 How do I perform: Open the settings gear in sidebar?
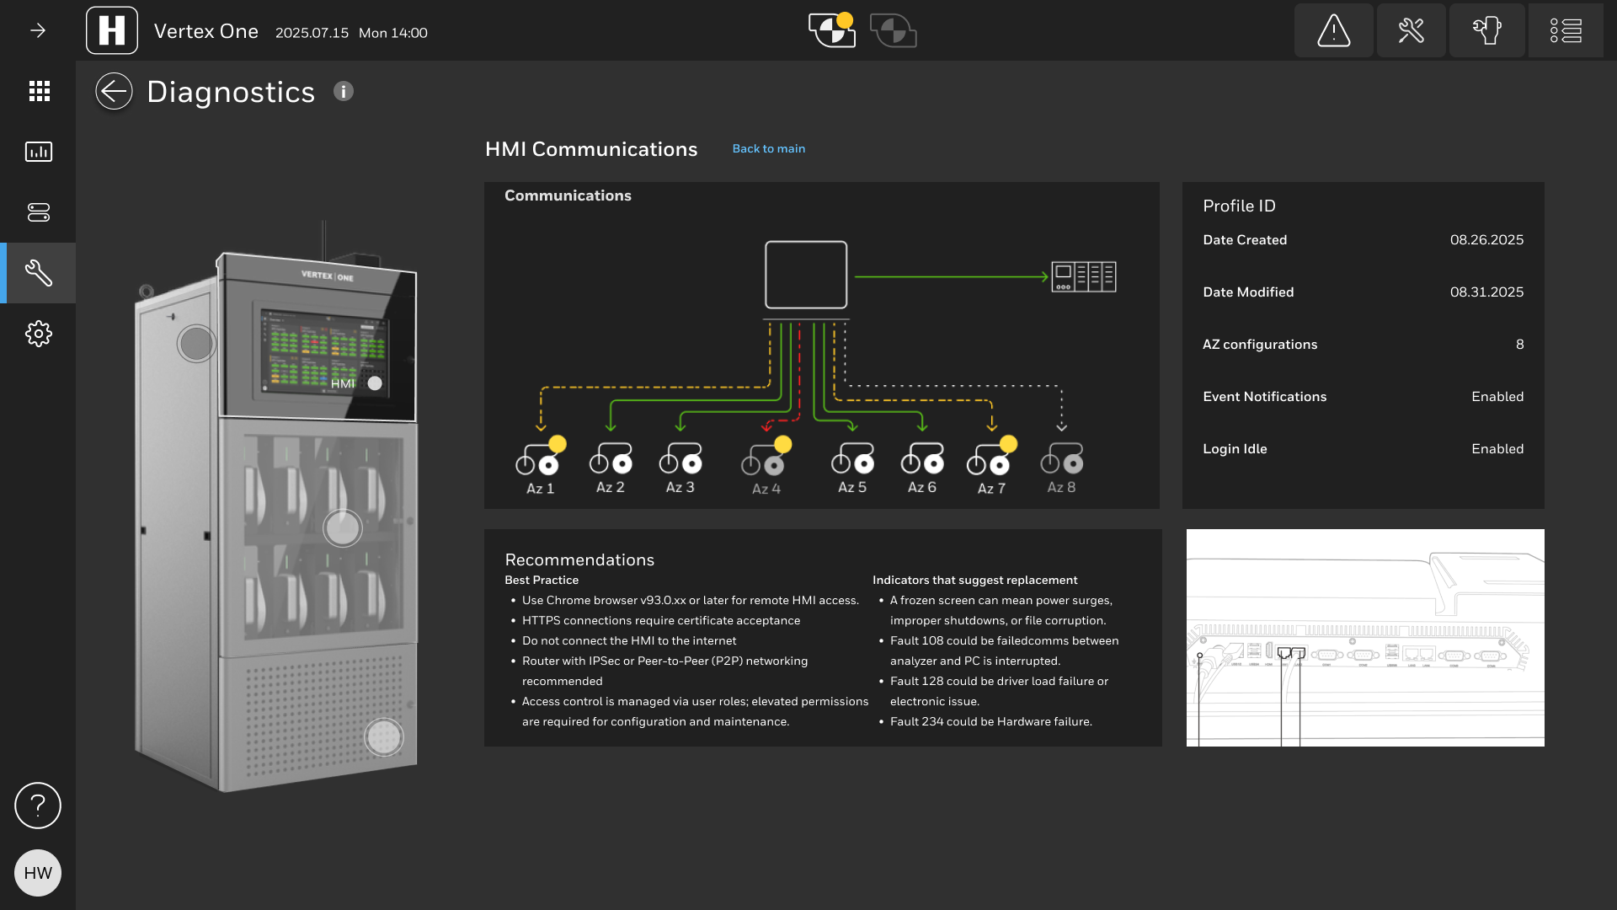[x=39, y=334]
